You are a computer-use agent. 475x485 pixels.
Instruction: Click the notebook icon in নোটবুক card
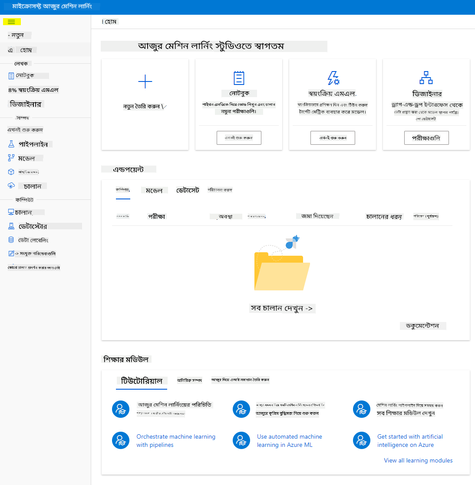click(x=239, y=78)
